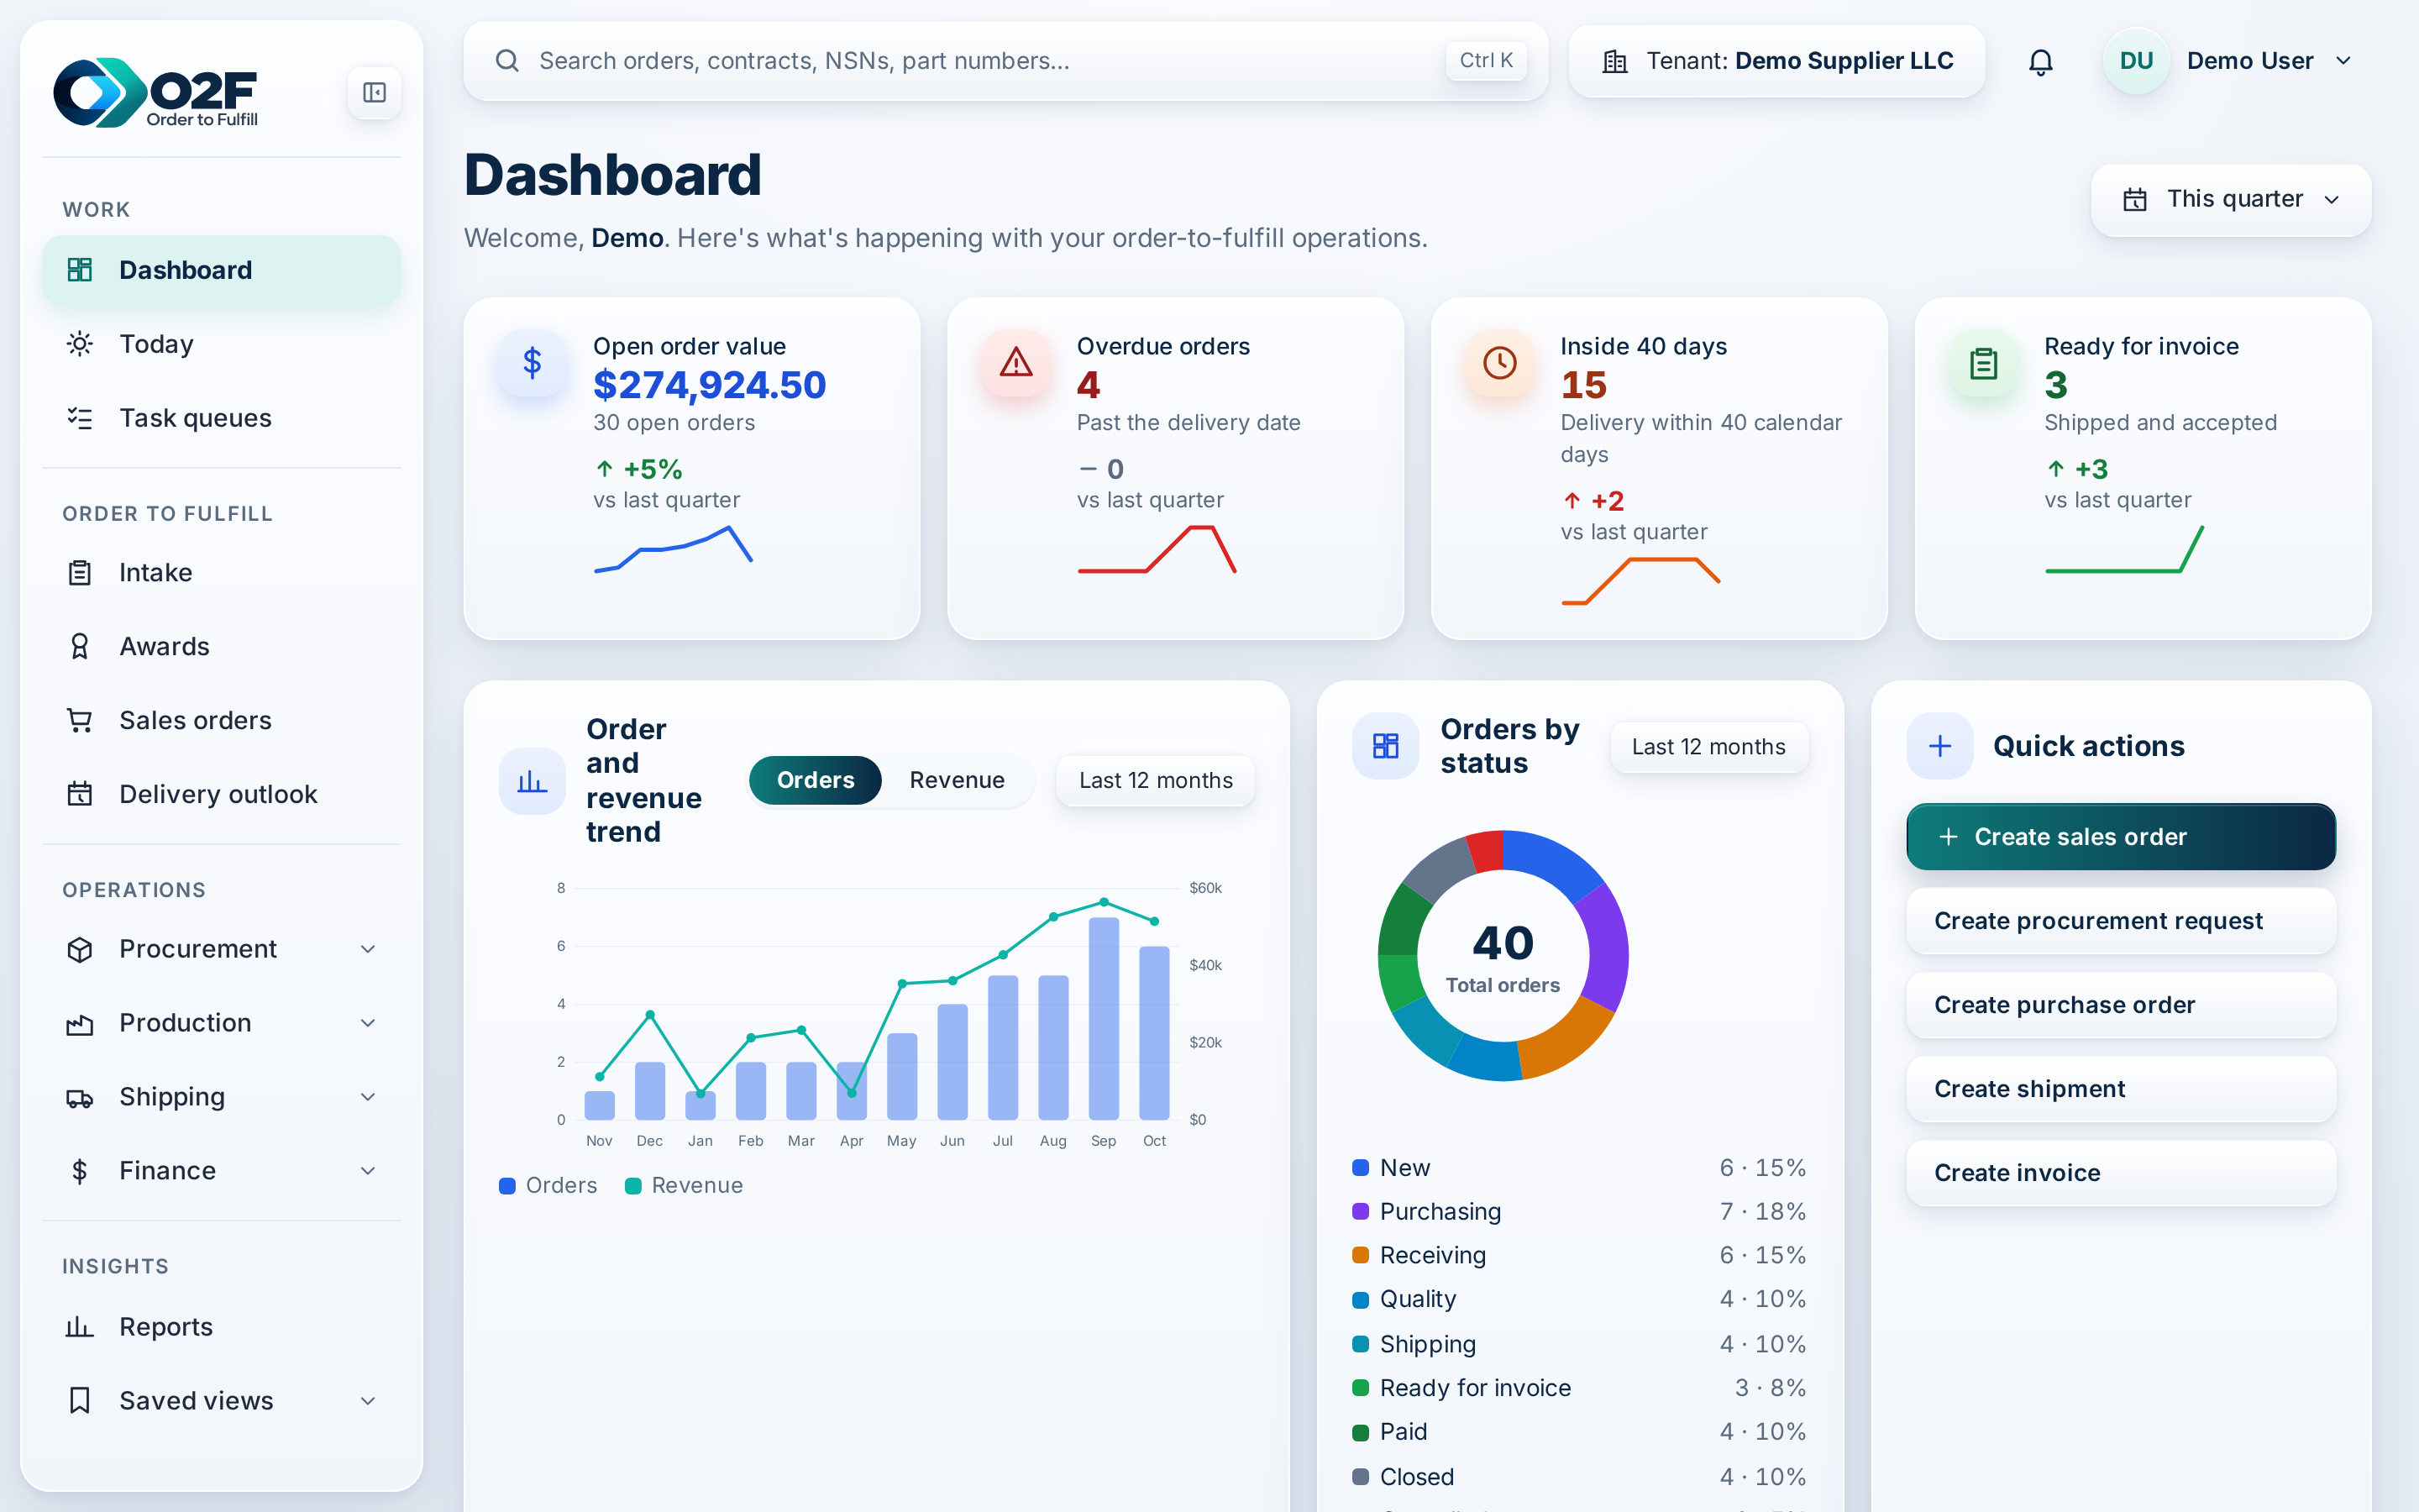Viewport: 2419px width, 1512px height.
Task: Click the blue New status color swatch
Action: coord(1361,1168)
